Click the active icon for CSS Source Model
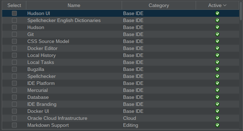This screenshot has height=131, width=243. [217, 41]
